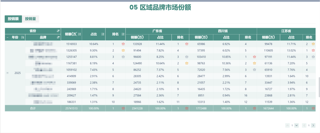Switch to the 按销额 tab
The height and width of the screenshot is (133, 320).
tap(13, 19)
